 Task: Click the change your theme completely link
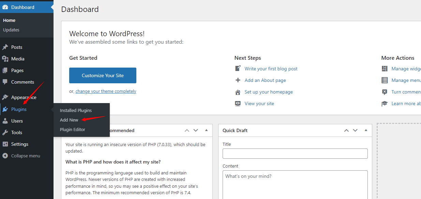coord(106,91)
